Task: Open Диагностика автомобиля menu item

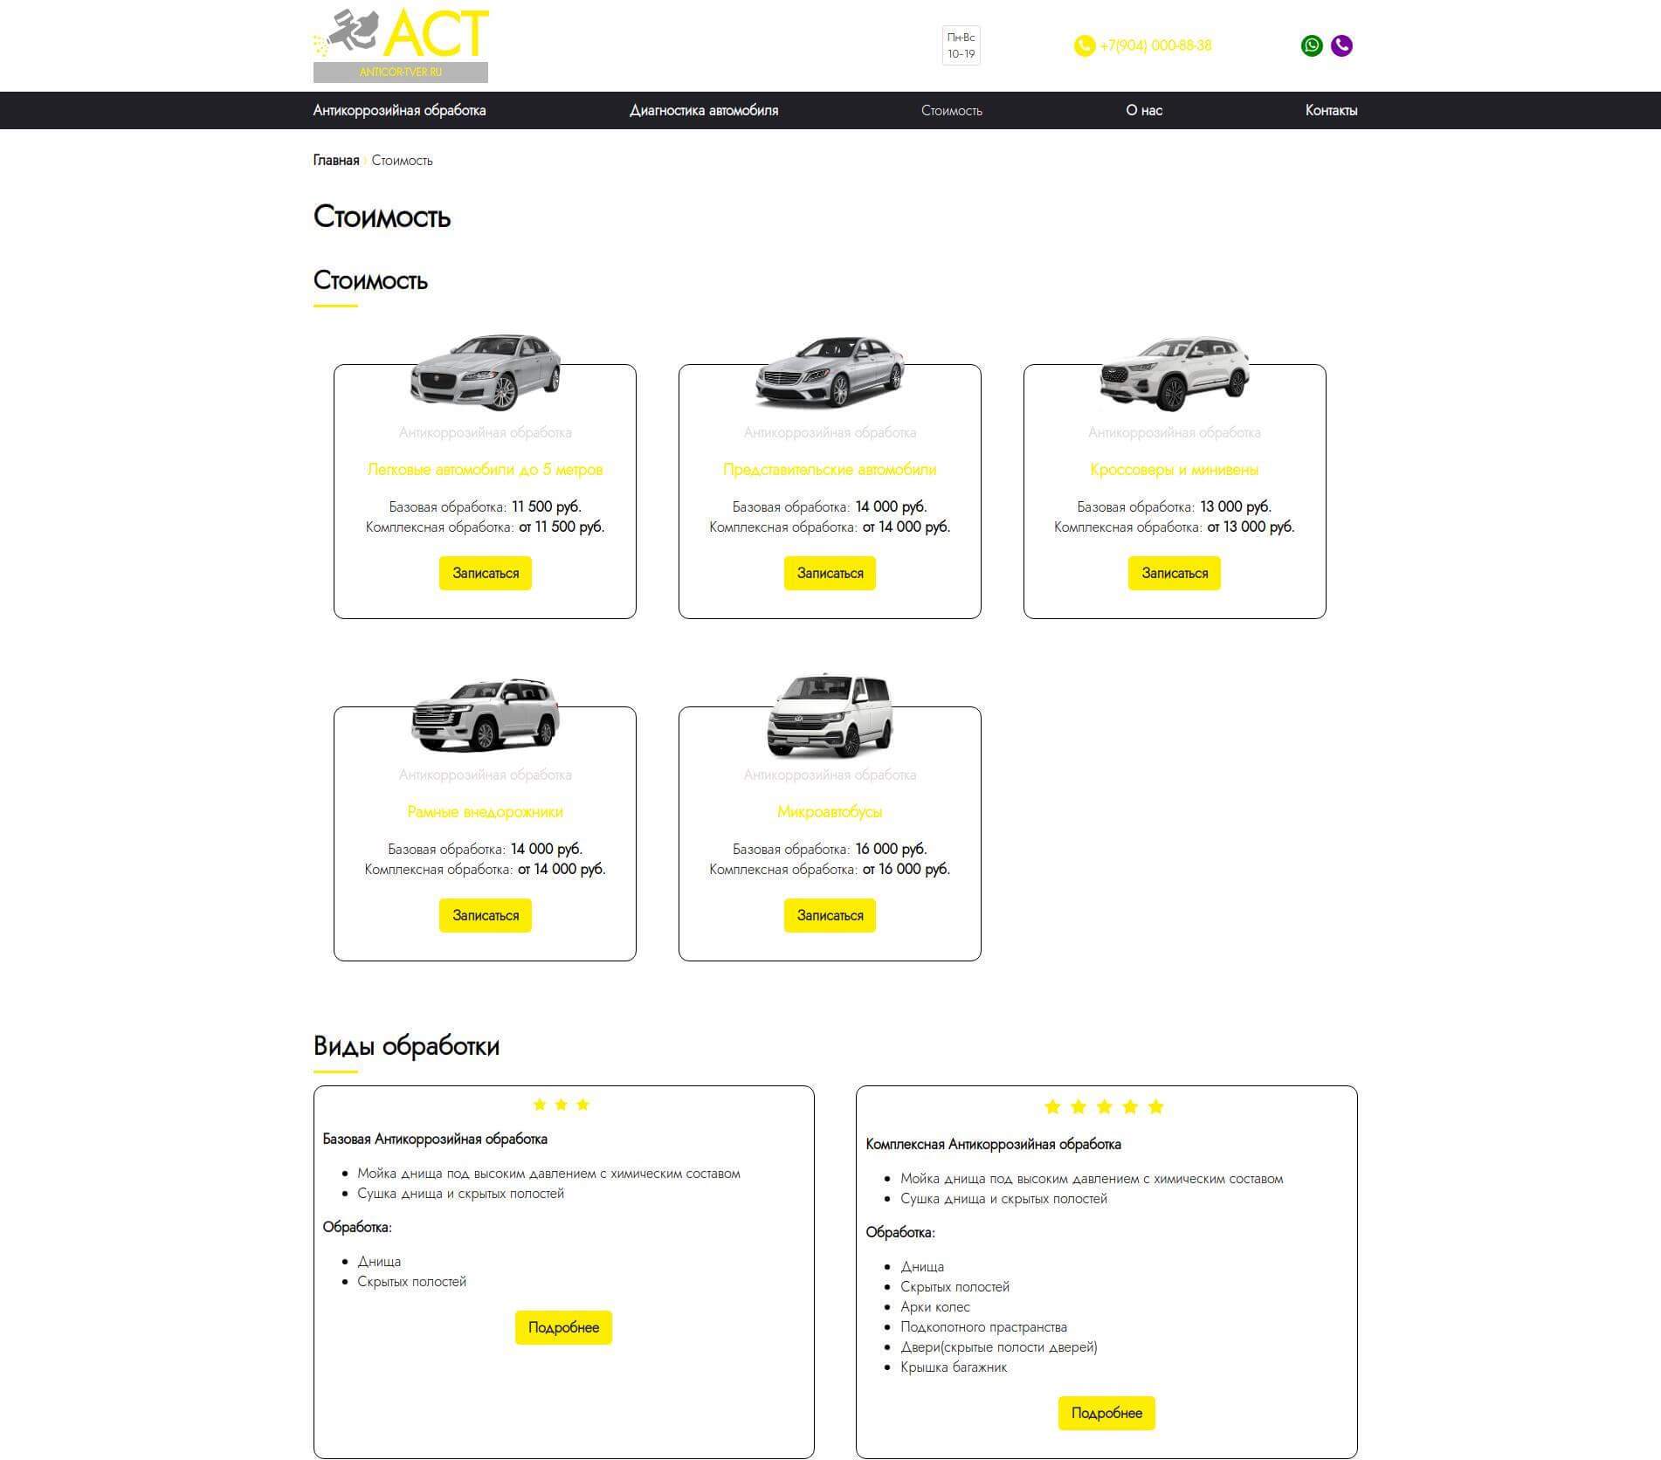Action: coord(704,110)
